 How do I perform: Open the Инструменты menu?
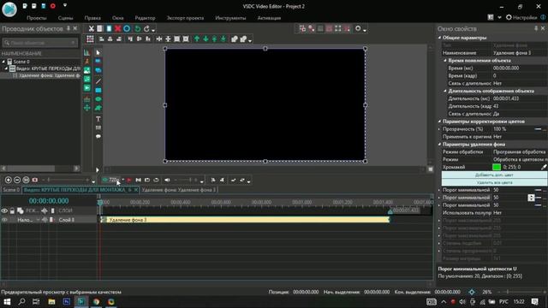tap(230, 18)
